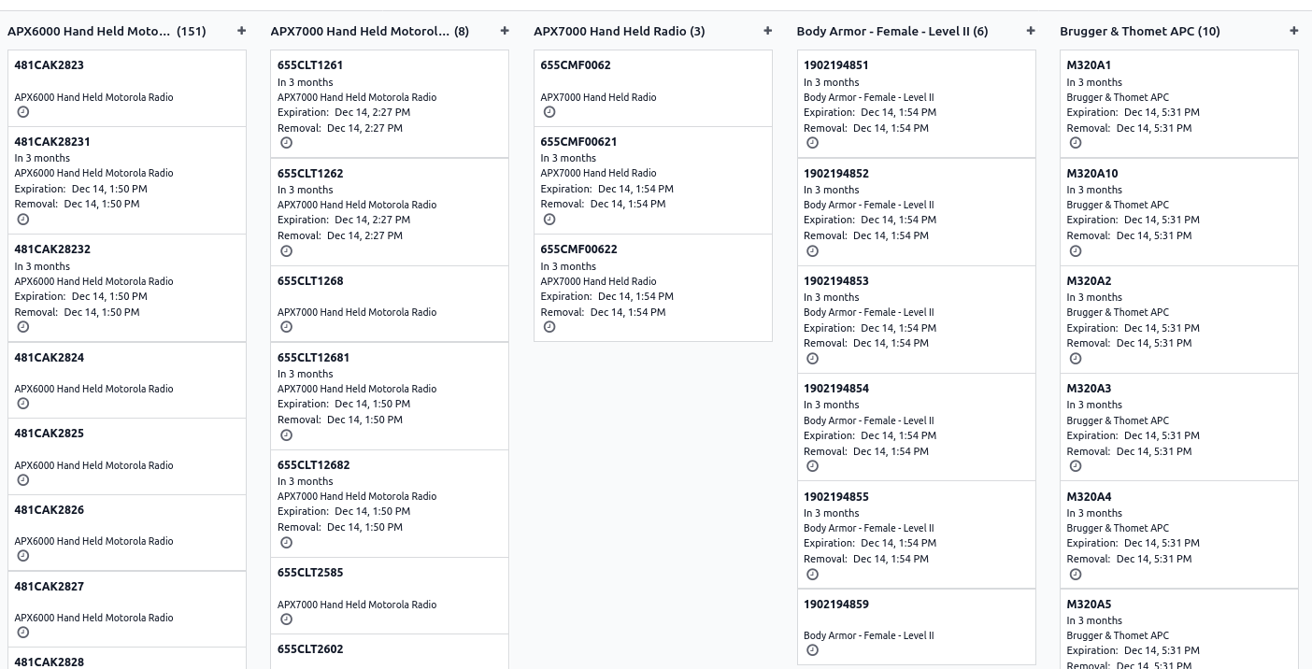Open lot card 481CAK2826

[127, 533]
